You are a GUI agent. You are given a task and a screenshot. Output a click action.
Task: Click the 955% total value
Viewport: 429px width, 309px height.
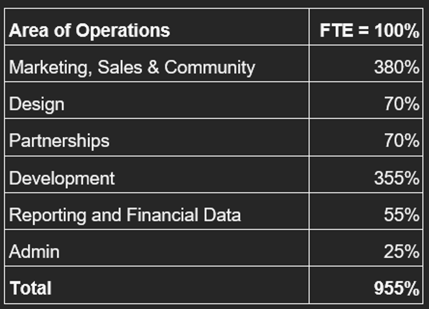tap(396, 288)
